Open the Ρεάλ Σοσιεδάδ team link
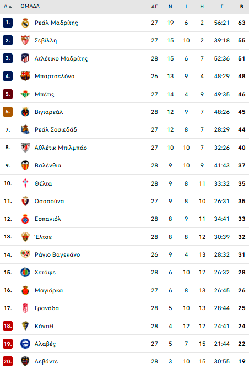Image resolution: width=249 pixels, height=369 pixels. [56, 129]
